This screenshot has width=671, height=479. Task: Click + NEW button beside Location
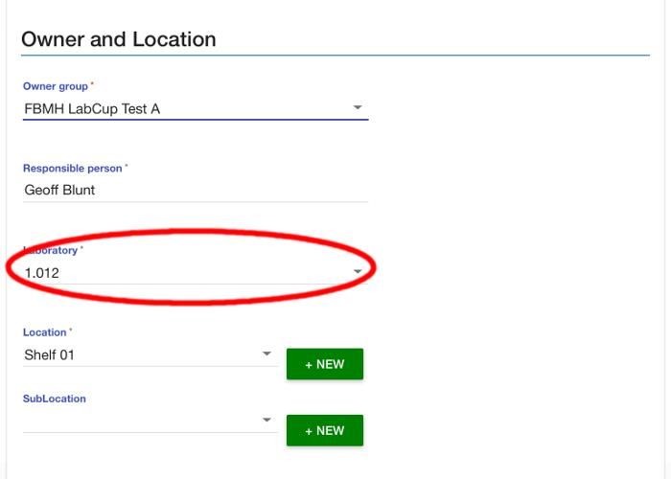pos(325,364)
